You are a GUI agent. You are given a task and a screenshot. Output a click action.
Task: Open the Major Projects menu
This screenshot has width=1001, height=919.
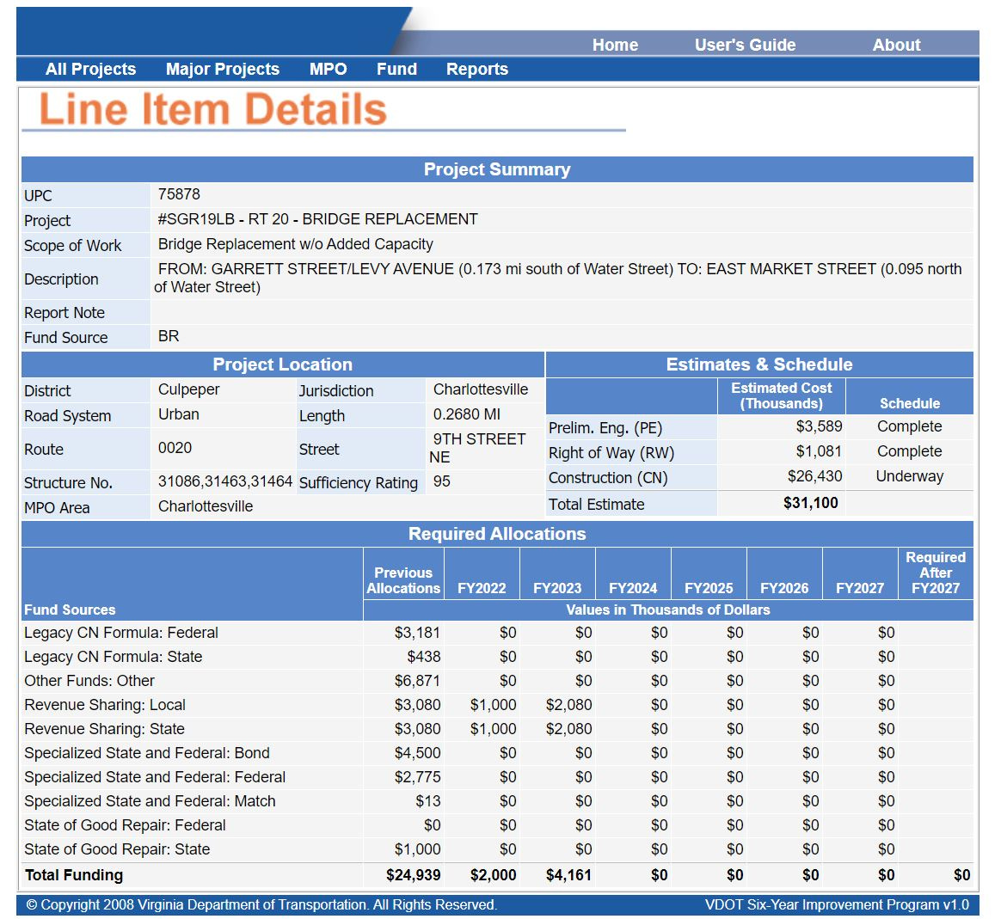coord(223,69)
